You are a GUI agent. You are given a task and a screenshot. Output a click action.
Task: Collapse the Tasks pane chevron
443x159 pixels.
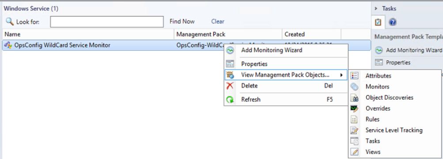[x=376, y=9]
